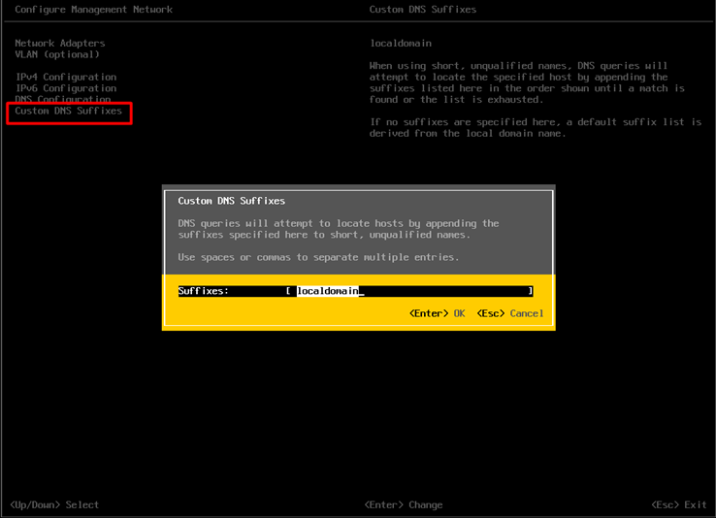Click the Suffixes: label in the dialog
716x518 pixels.
[203, 291]
